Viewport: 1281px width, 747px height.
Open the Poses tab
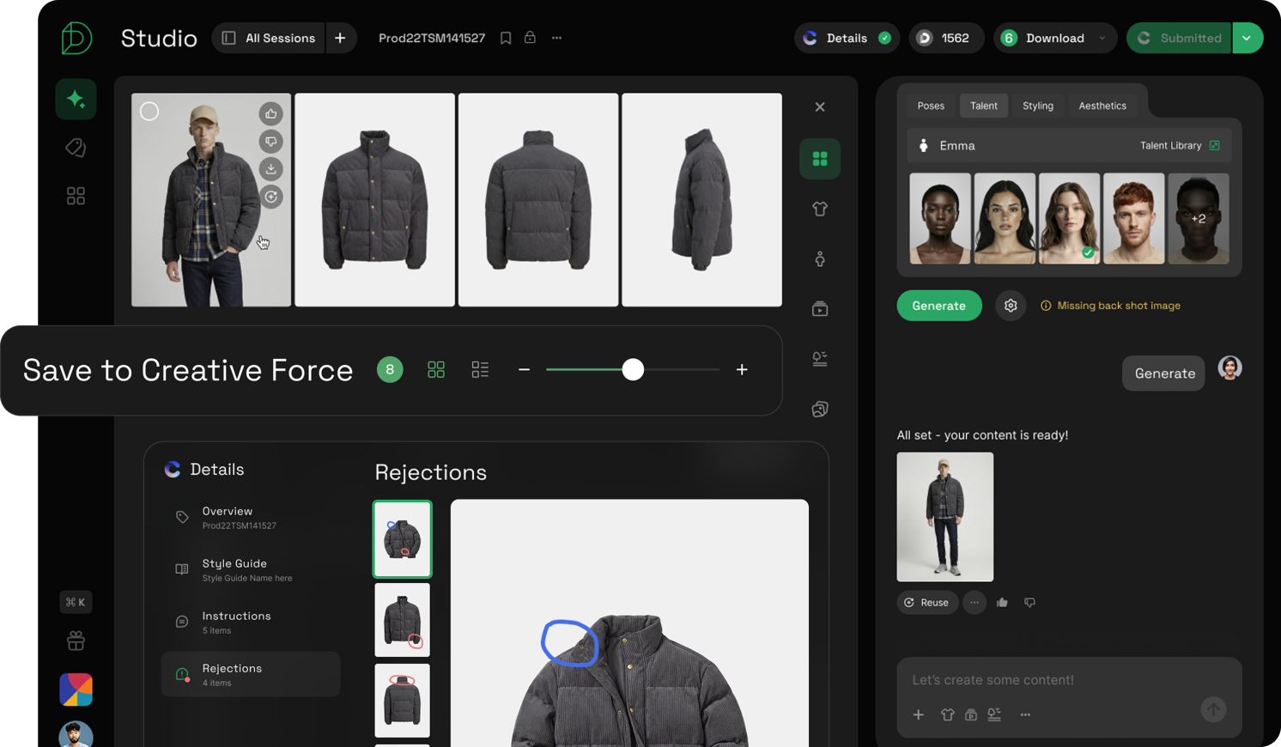pyautogui.click(x=931, y=106)
